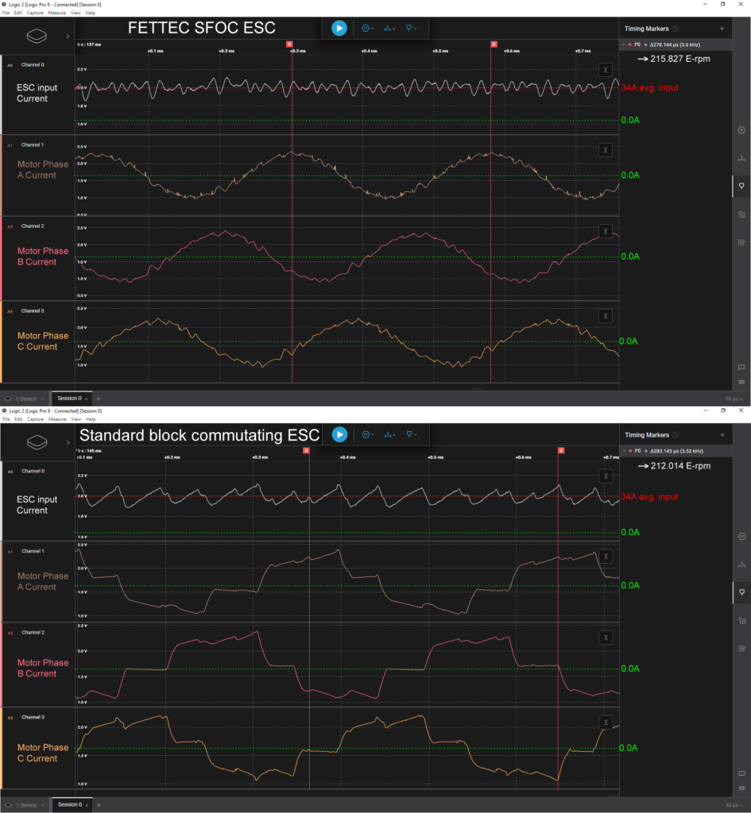The width and height of the screenshot is (751, 813).
Task: Toggle vertical scale button on top Channel 0
Action: 606,70
